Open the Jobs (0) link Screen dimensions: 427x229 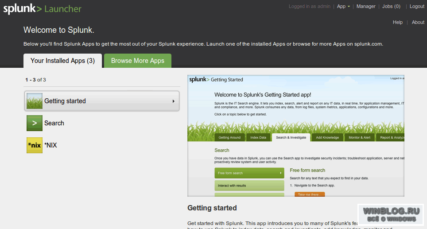click(x=391, y=6)
